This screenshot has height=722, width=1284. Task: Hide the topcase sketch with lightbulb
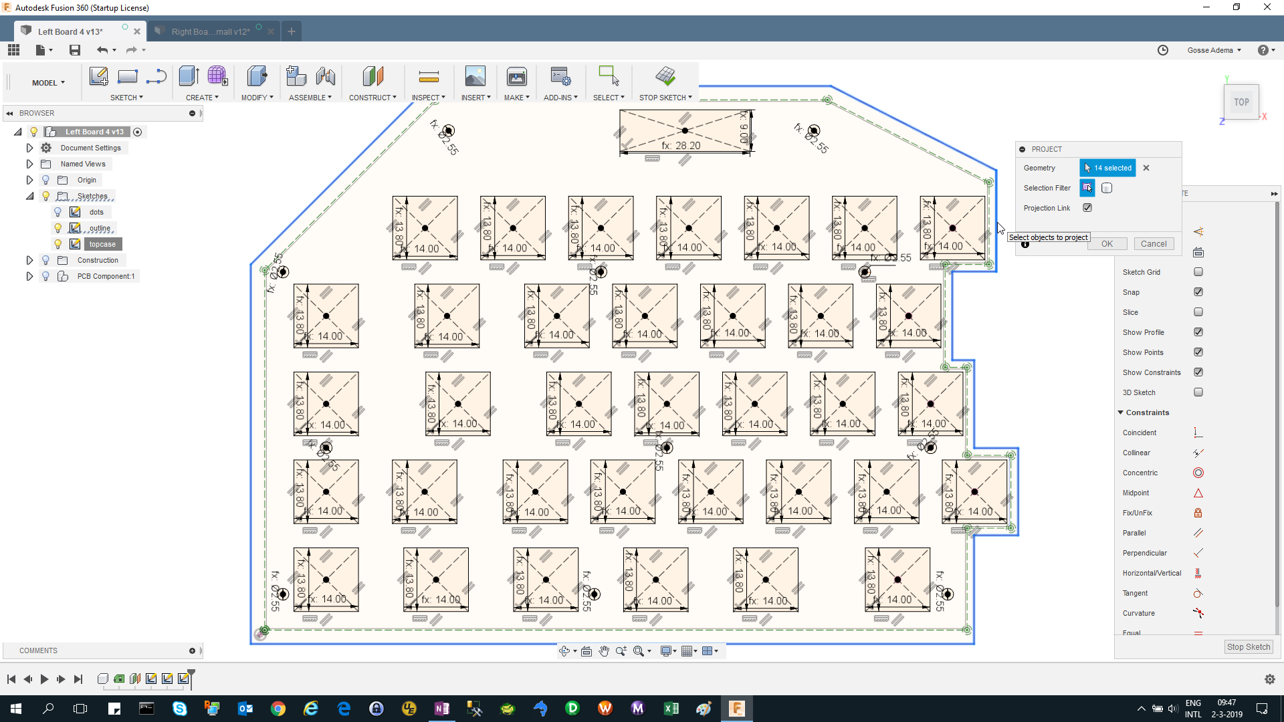(58, 244)
